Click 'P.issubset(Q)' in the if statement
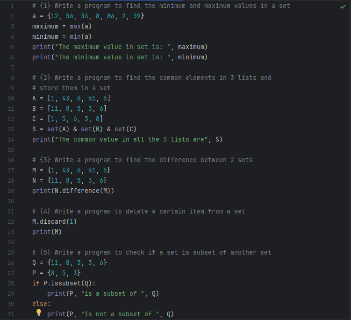The height and width of the screenshot is (320, 351). tap(68, 284)
